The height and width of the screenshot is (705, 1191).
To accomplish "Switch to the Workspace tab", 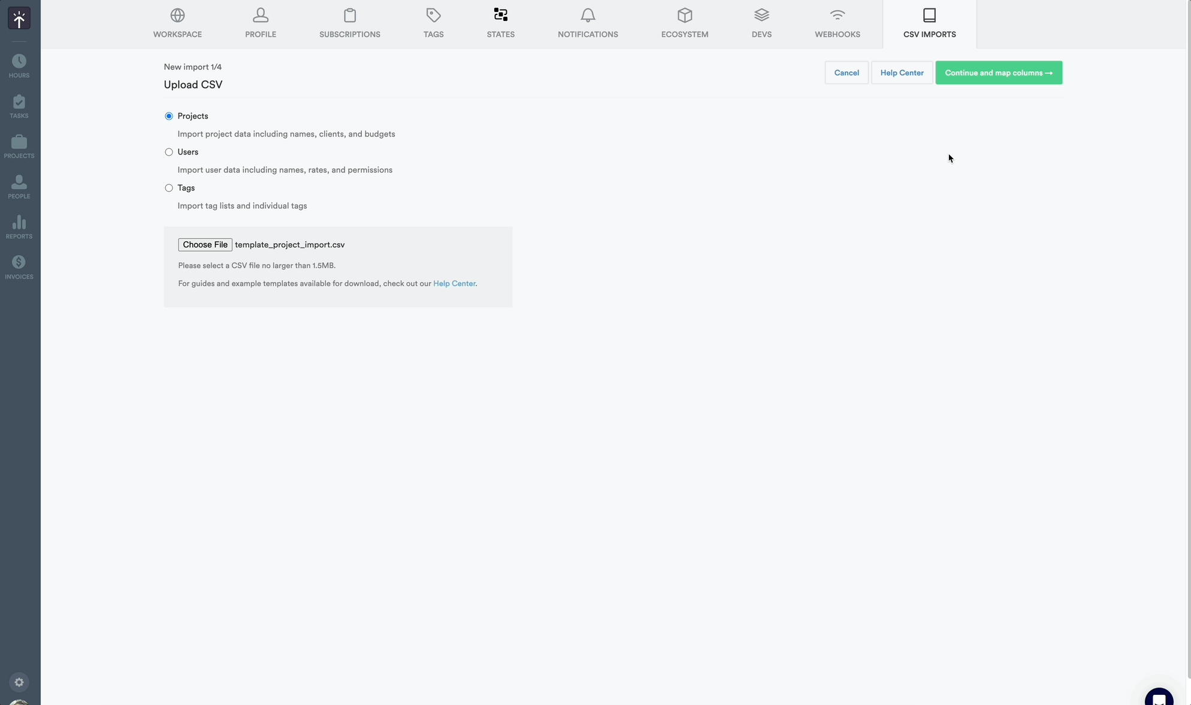I will pos(177,24).
